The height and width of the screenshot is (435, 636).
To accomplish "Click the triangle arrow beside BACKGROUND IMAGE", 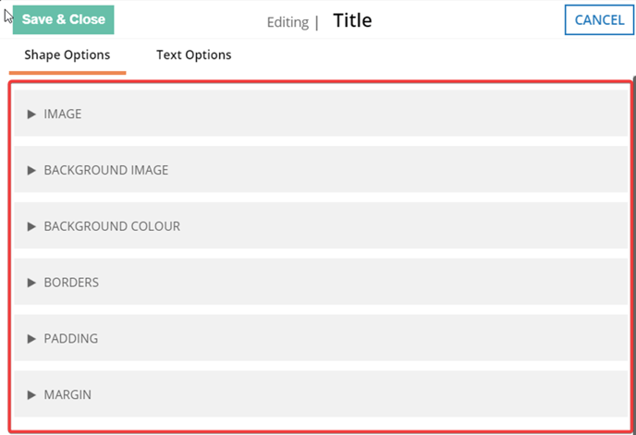I will click(31, 170).
